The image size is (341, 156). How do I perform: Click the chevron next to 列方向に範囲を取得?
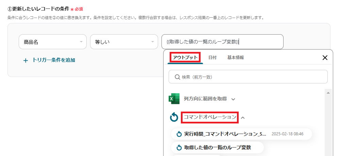[x=233, y=99]
